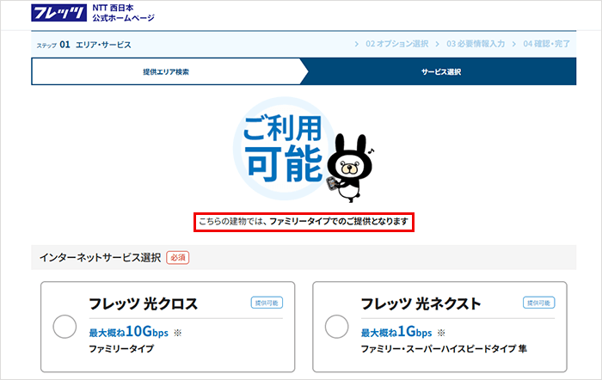Click the フレッツ 光ネクスト title text
This screenshot has width=602, height=380.
pos(421,303)
